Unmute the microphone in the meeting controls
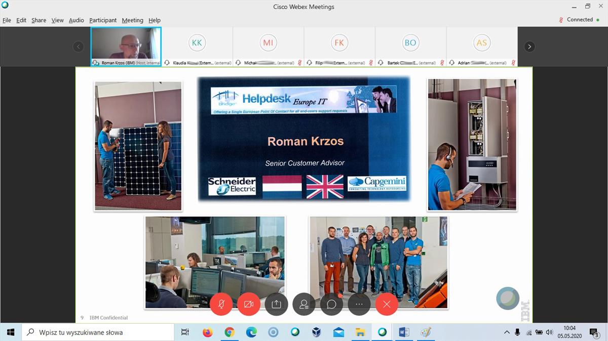Viewport: 608px width, 341px height. click(221, 304)
